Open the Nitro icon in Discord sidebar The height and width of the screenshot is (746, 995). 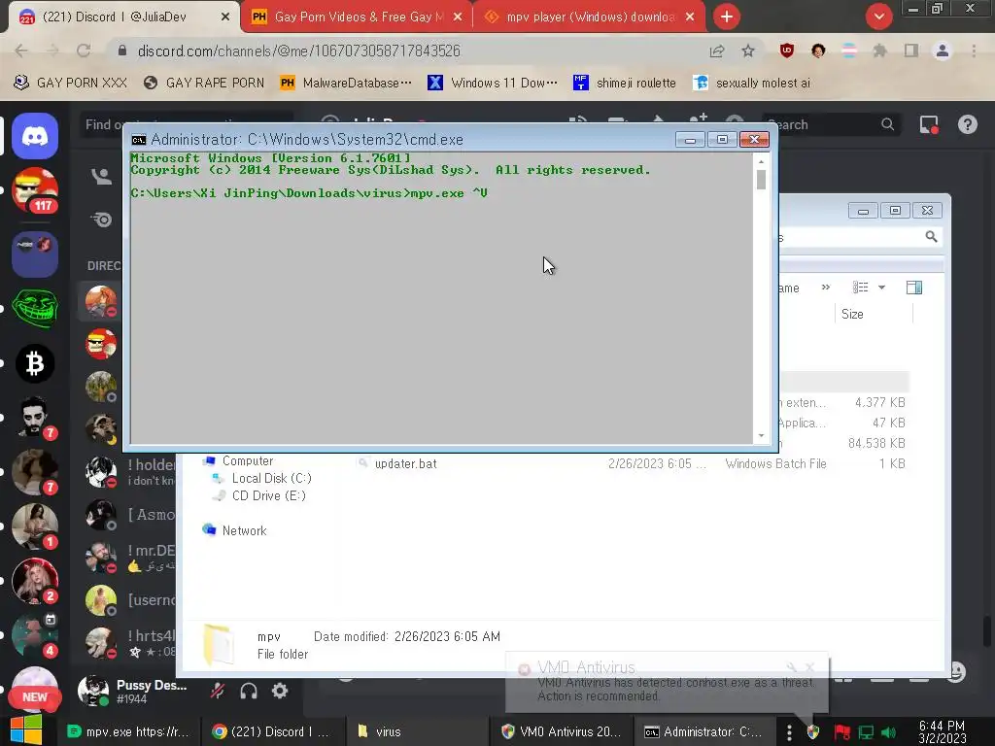(101, 220)
